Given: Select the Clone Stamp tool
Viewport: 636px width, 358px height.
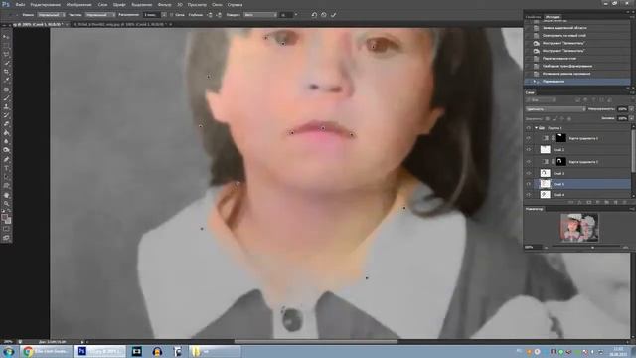Looking at the screenshot, I should 6,107.
